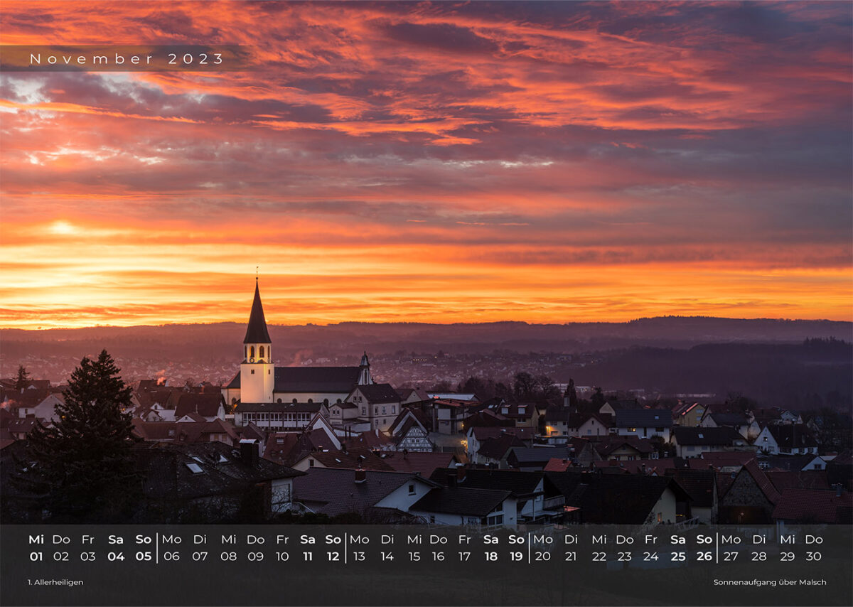
Task: Select Saturday date 11
Action: (x=308, y=557)
